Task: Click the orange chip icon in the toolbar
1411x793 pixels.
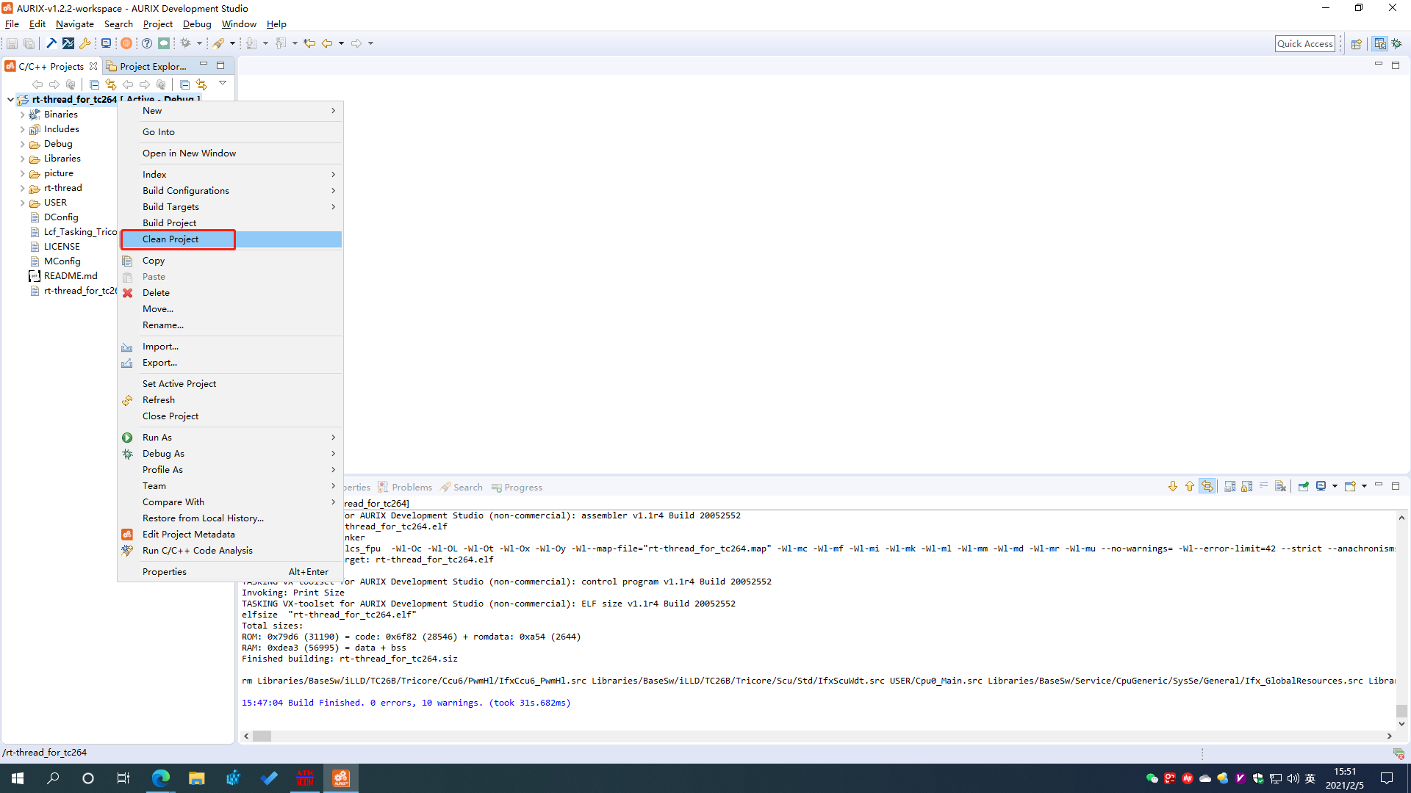Action: [126, 43]
